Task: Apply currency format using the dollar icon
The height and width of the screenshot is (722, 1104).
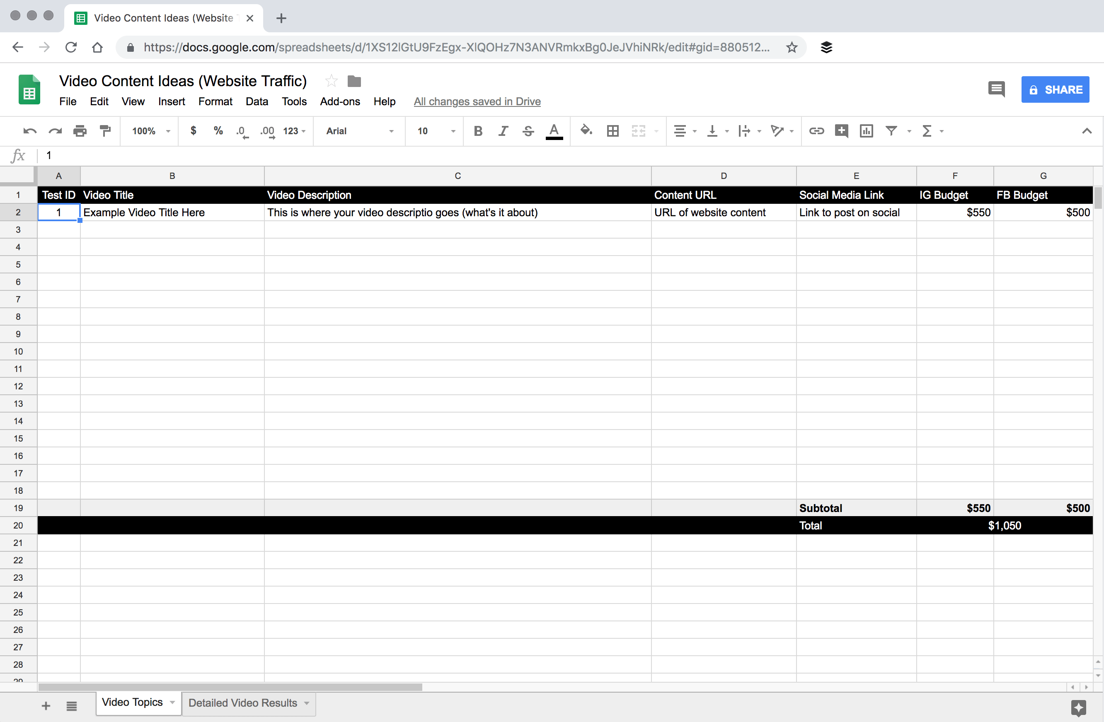Action: (194, 131)
